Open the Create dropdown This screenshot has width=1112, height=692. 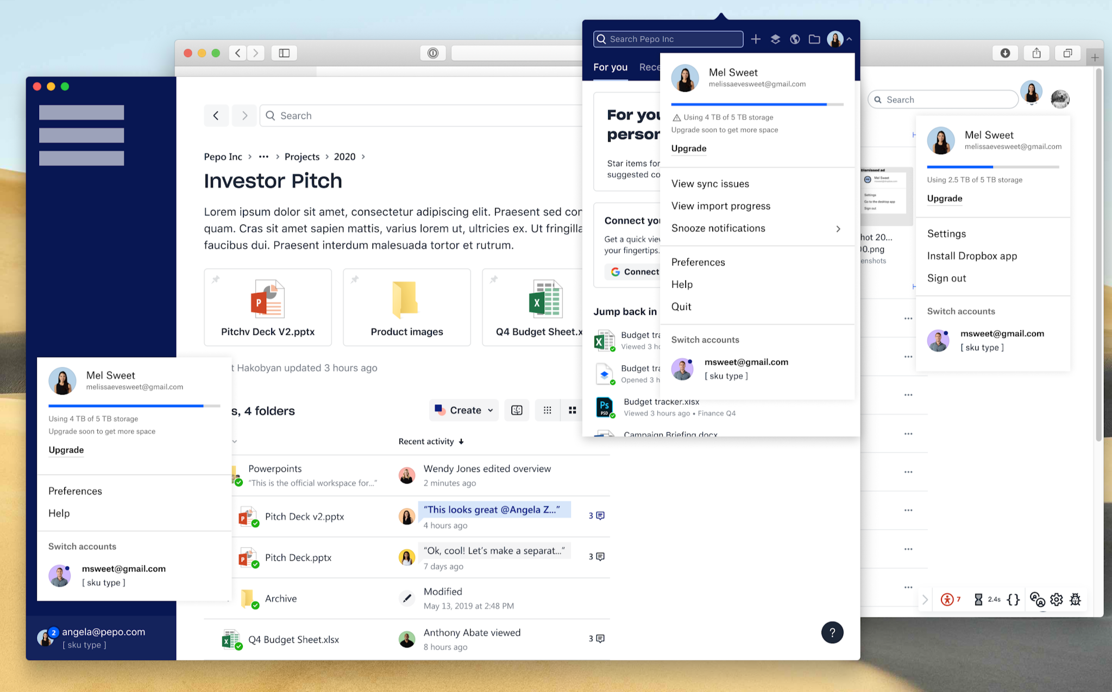click(463, 410)
